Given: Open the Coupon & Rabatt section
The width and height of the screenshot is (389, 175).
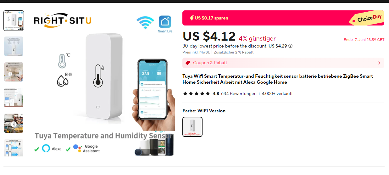Looking at the screenshot, I should click(x=283, y=63).
